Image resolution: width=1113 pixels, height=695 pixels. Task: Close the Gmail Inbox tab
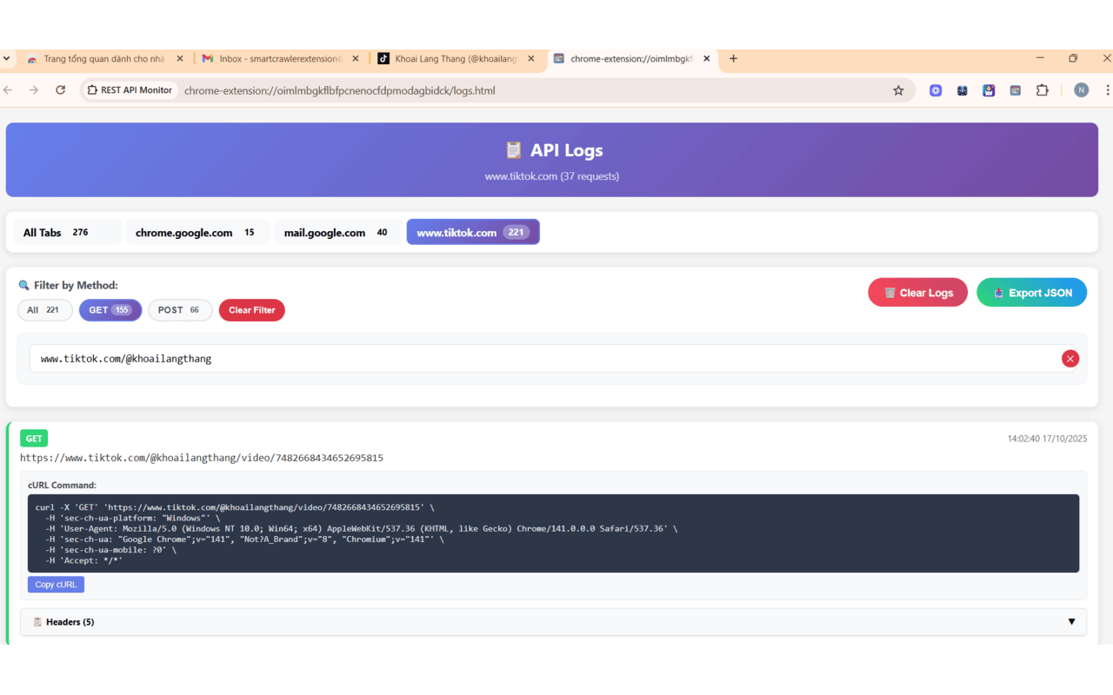pos(356,59)
